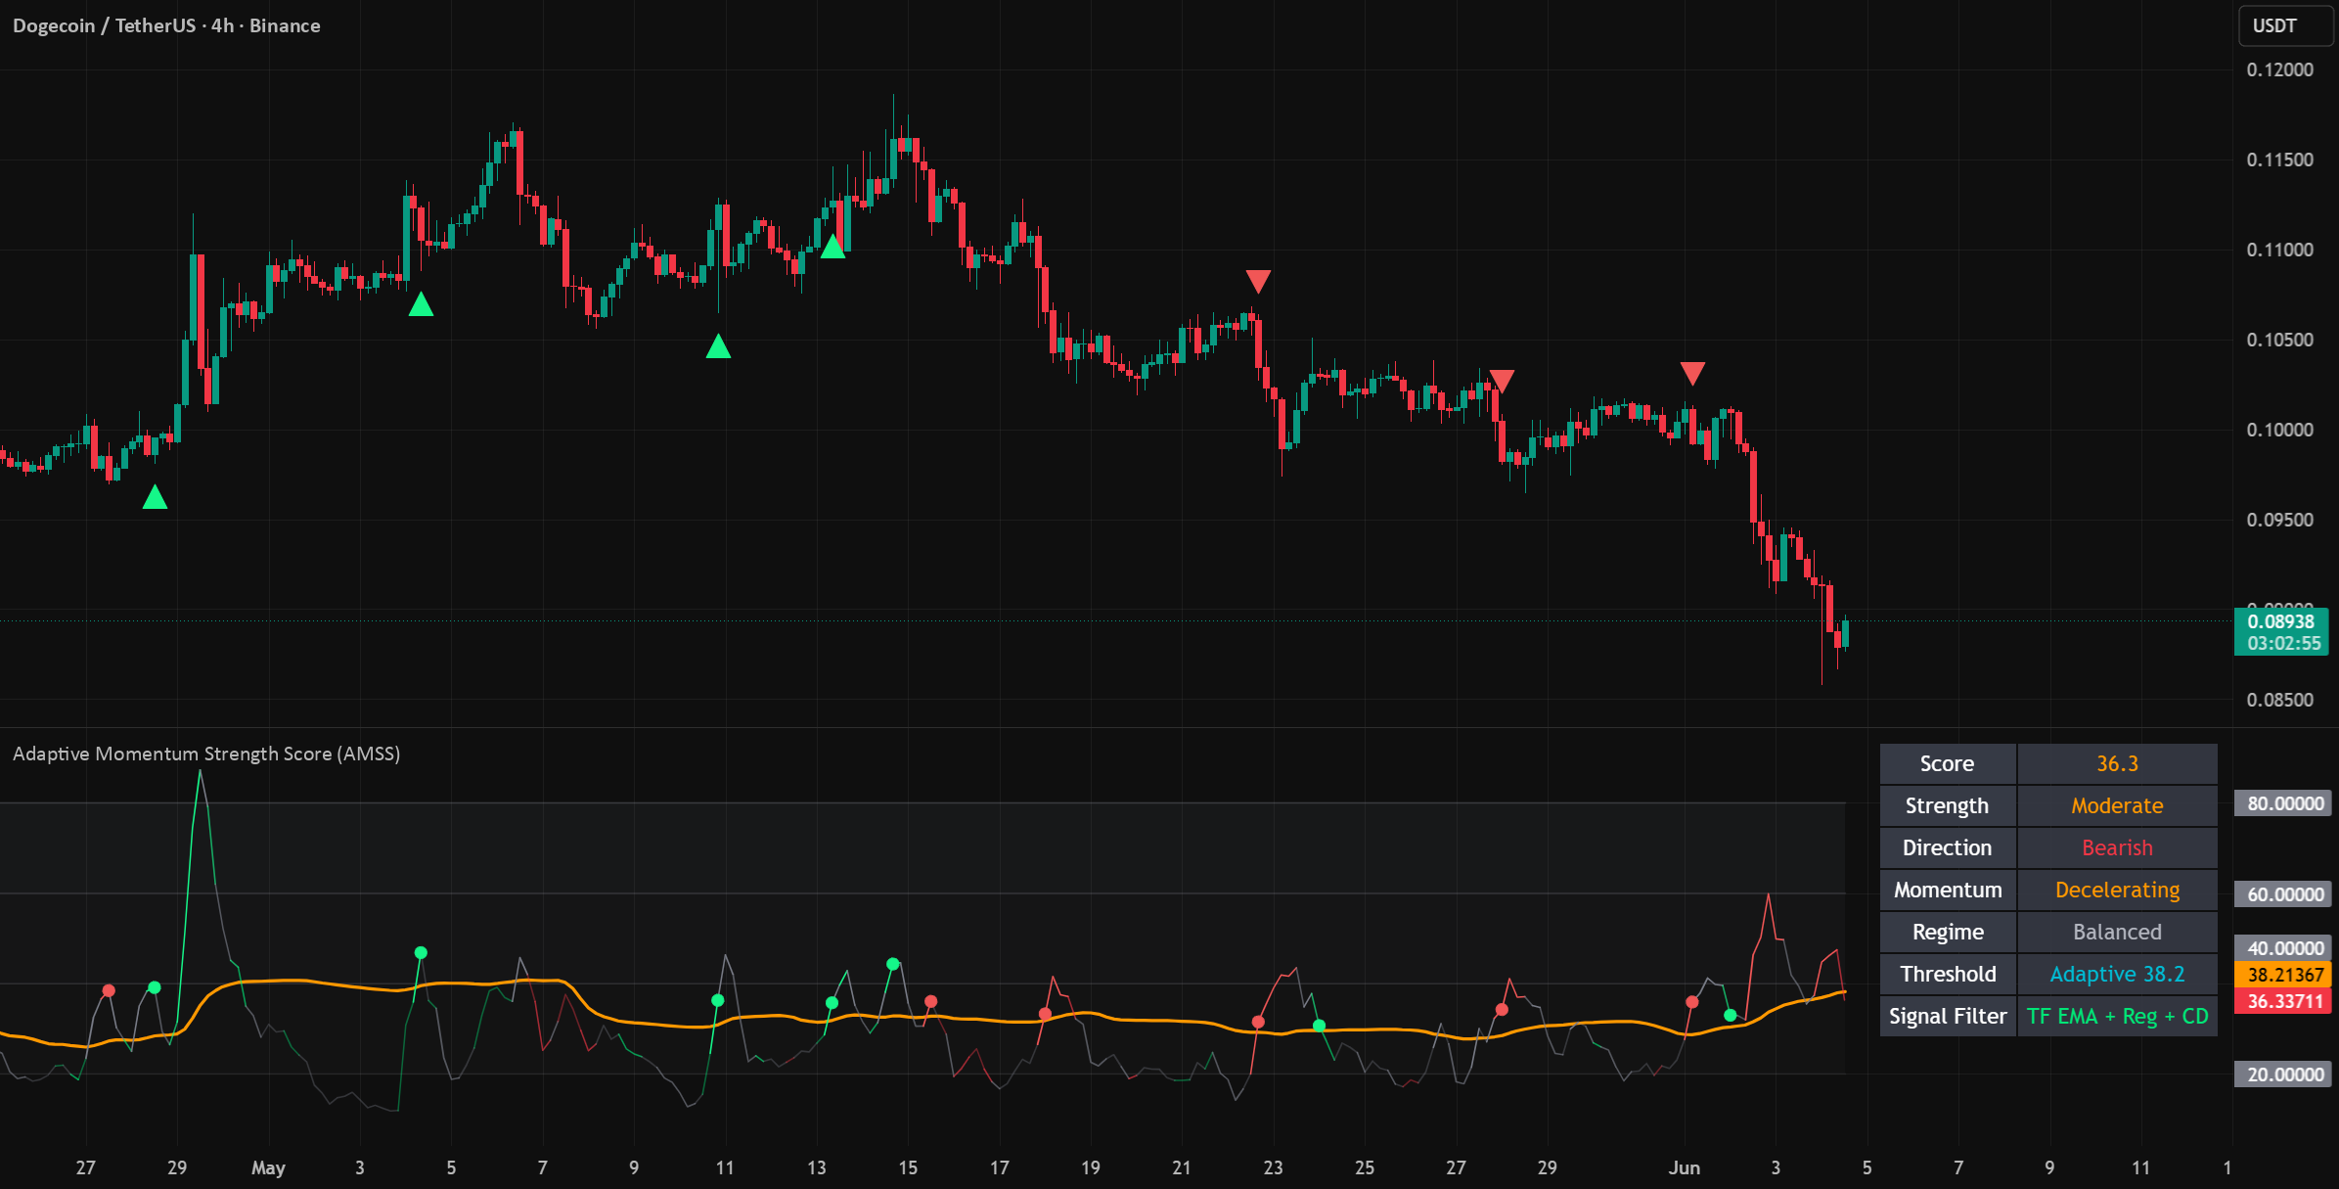Click the orange 38.21367 threshold label
Viewport: 2339px width, 1189px height.
point(2284,975)
